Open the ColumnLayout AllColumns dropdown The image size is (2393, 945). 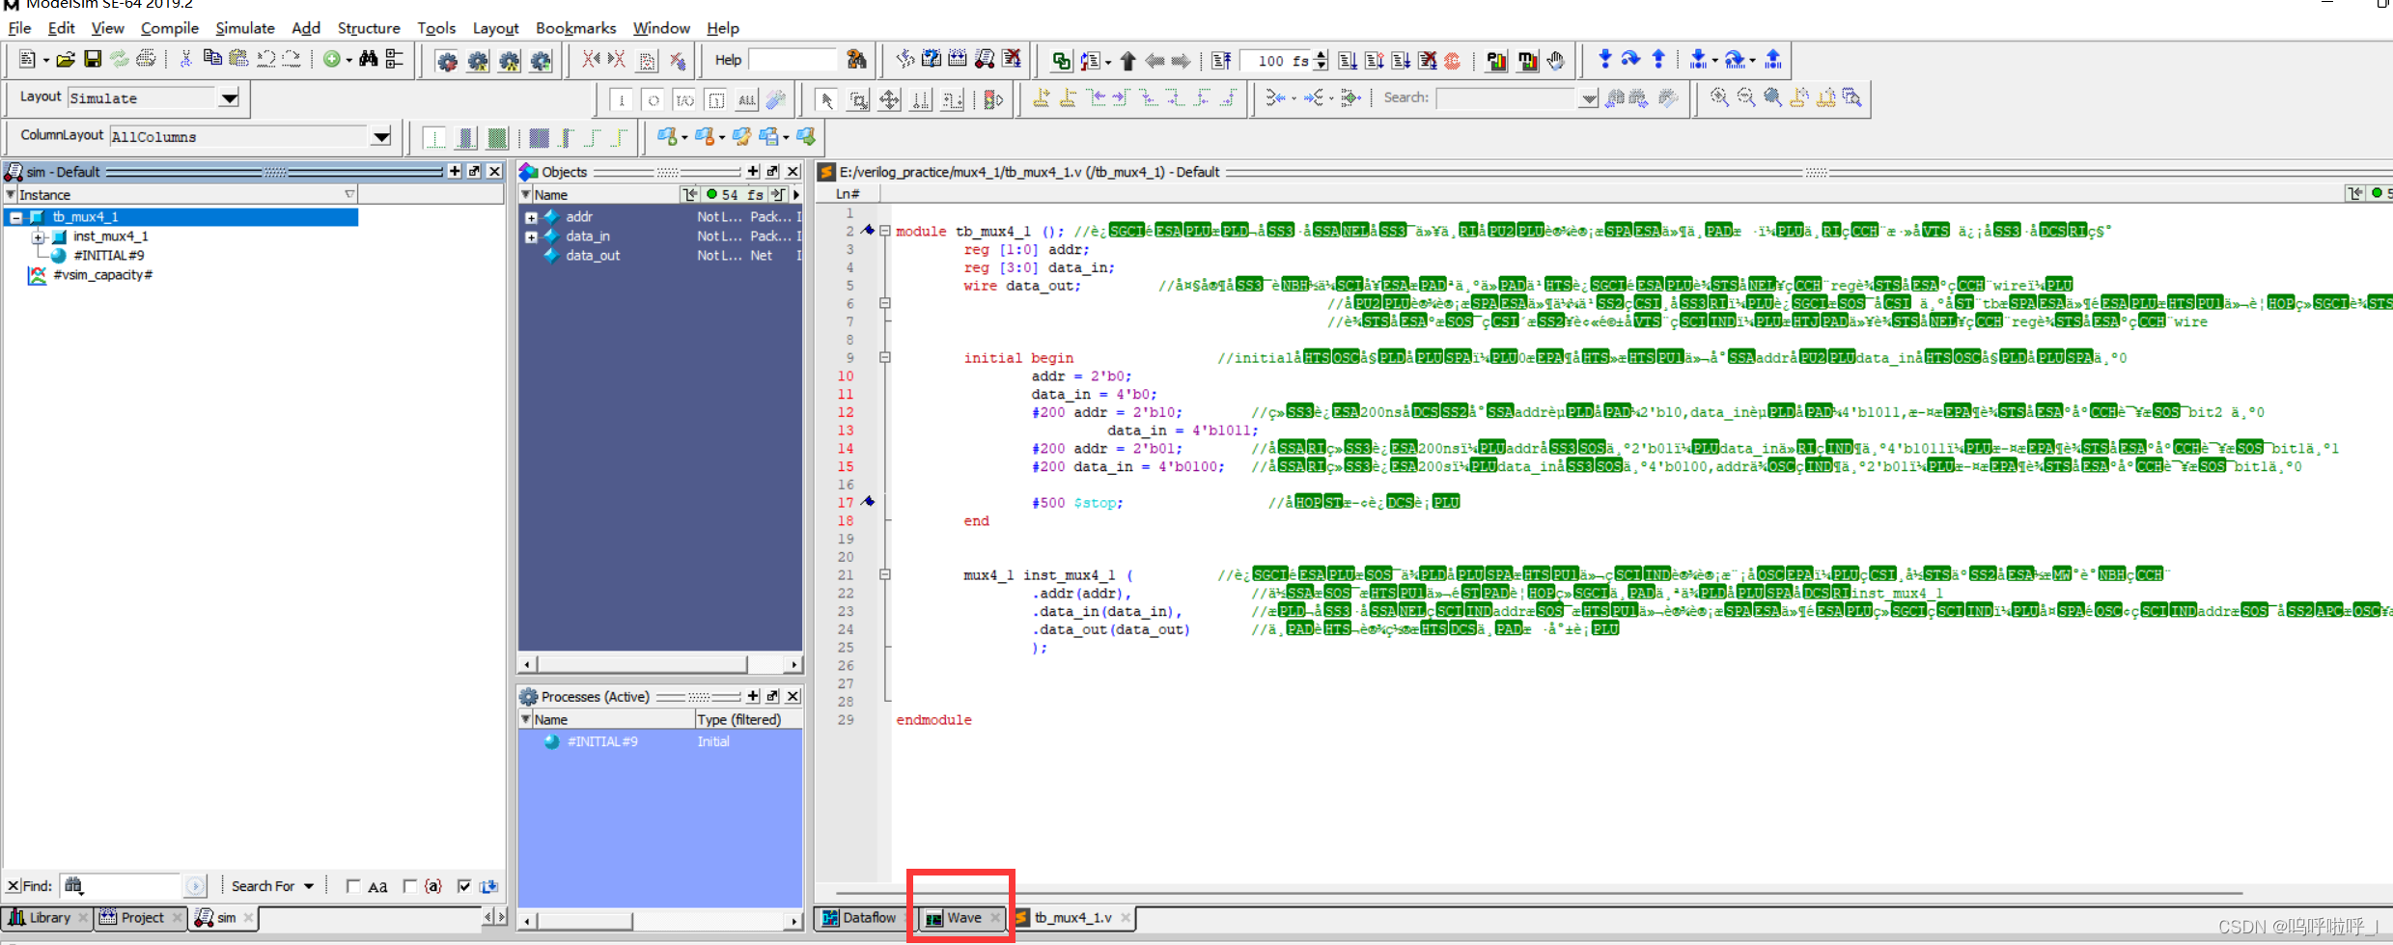tap(381, 137)
